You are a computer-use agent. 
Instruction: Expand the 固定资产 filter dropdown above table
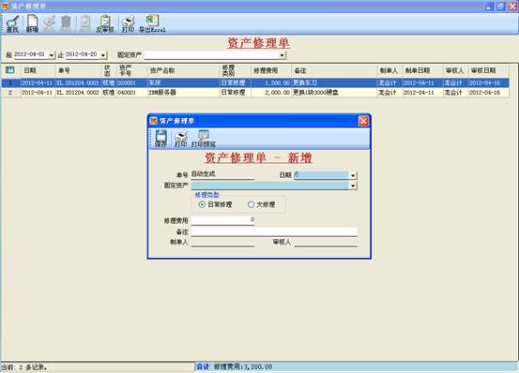tap(282, 55)
